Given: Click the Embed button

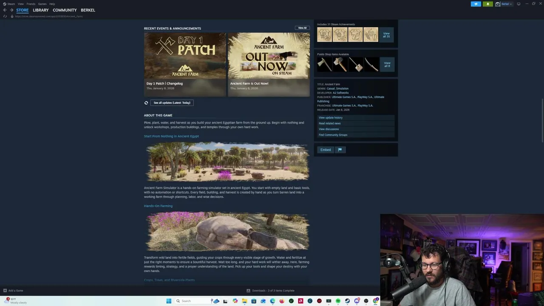Looking at the screenshot, I should pos(326,150).
